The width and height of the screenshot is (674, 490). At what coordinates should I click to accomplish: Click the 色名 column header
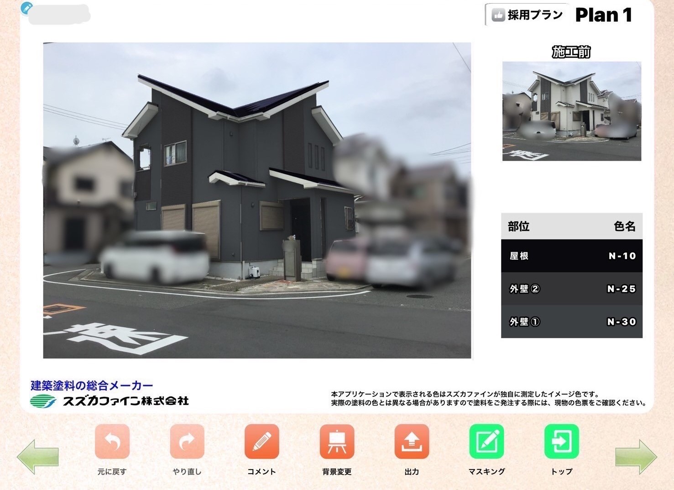(x=624, y=227)
